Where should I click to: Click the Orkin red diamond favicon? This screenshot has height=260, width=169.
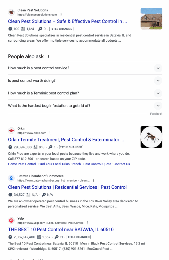pos(11,131)
